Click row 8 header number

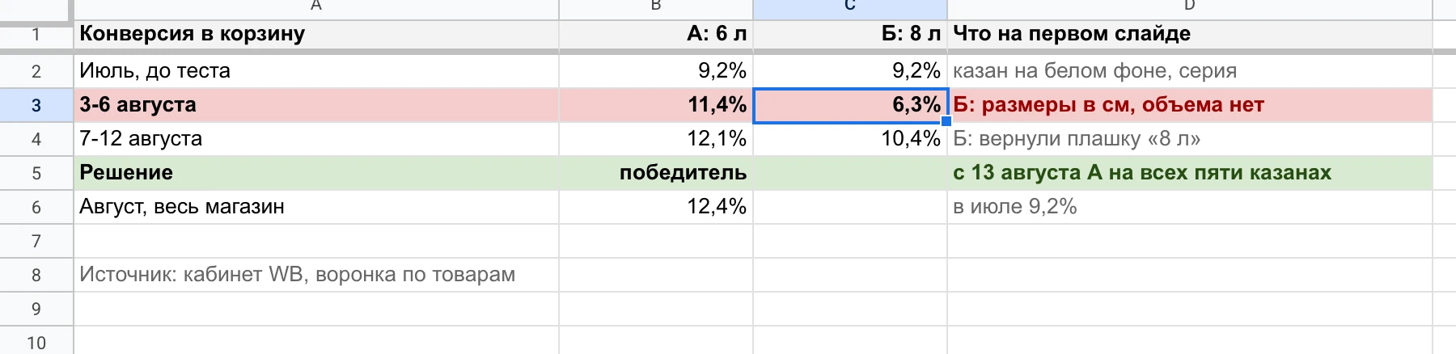click(x=36, y=275)
